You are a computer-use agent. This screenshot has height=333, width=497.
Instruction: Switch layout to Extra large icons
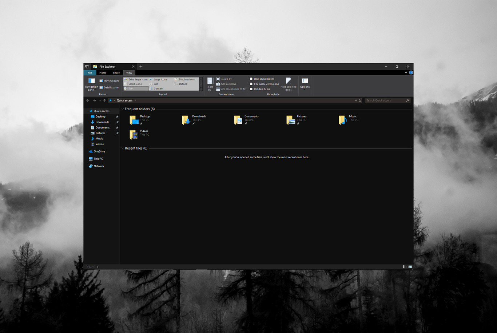point(138,79)
